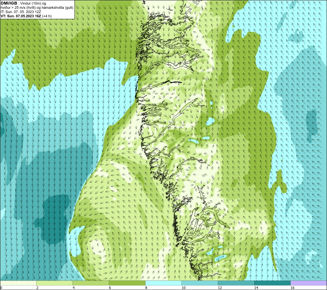Click the green 4–6 m/s legend swatch
The image size is (327, 290).
91,283
